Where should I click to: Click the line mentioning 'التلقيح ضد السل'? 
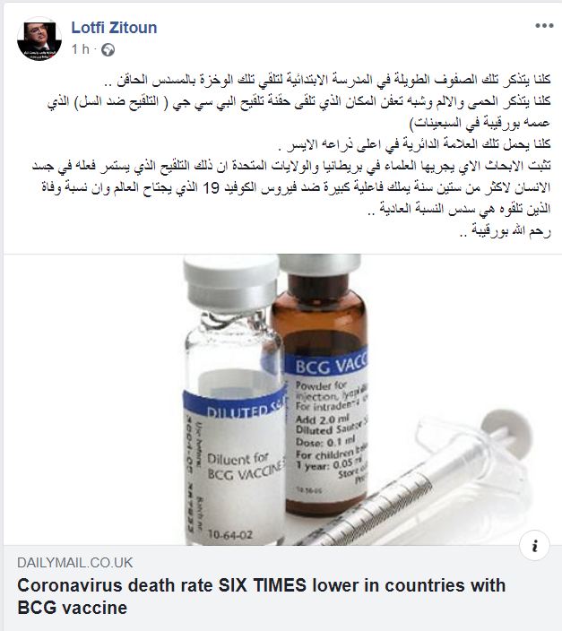tap(298, 102)
